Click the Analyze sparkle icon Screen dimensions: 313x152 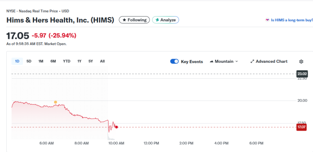pos(157,20)
